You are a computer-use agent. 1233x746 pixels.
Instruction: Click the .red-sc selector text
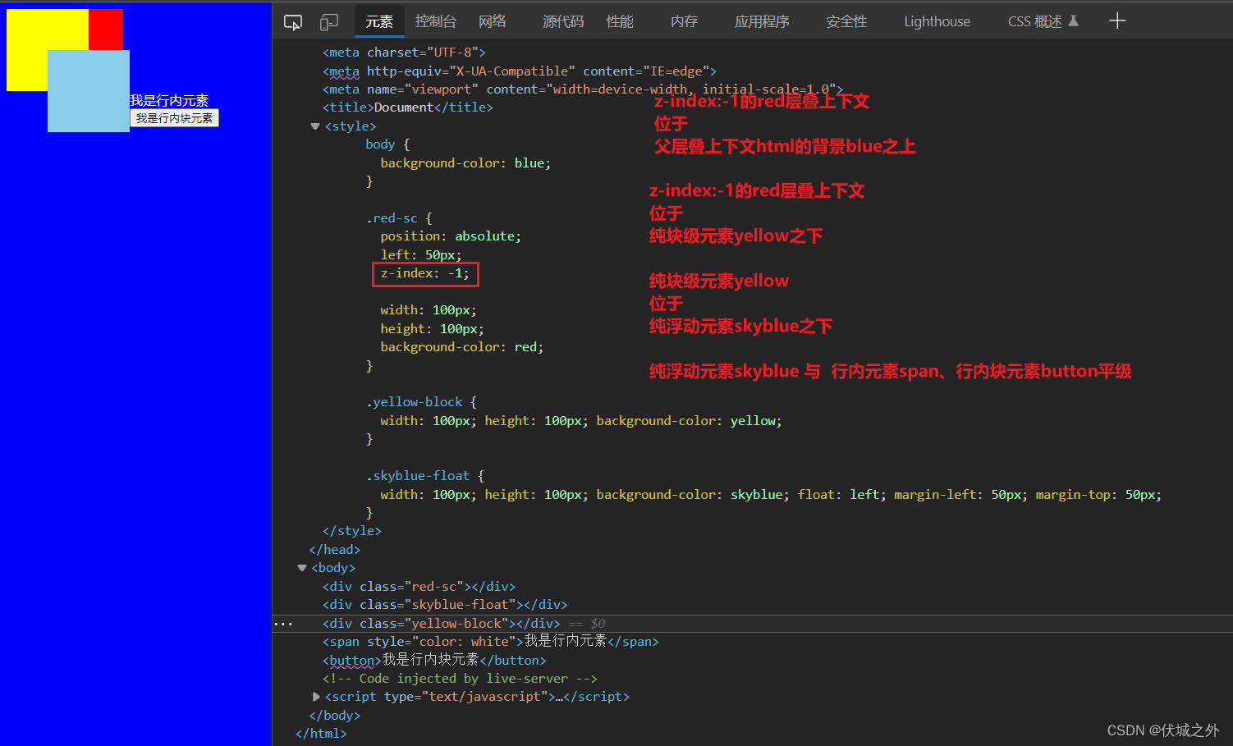[392, 218]
